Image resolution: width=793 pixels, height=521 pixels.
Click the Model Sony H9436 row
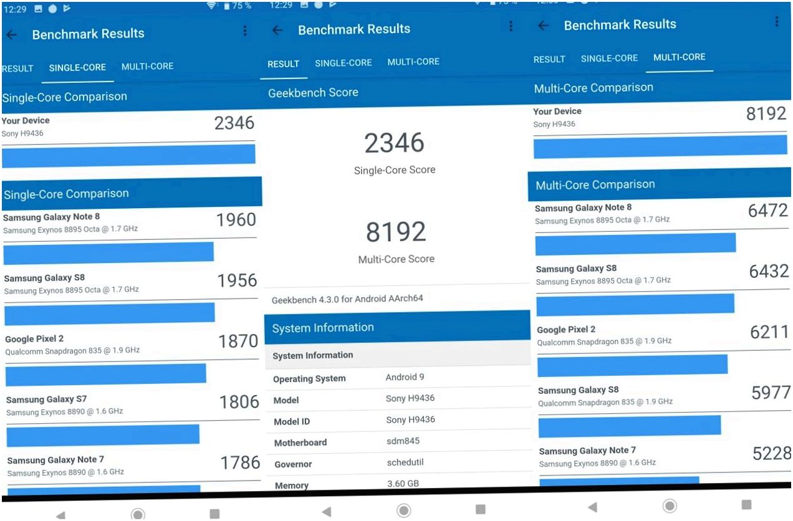[398, 399]
